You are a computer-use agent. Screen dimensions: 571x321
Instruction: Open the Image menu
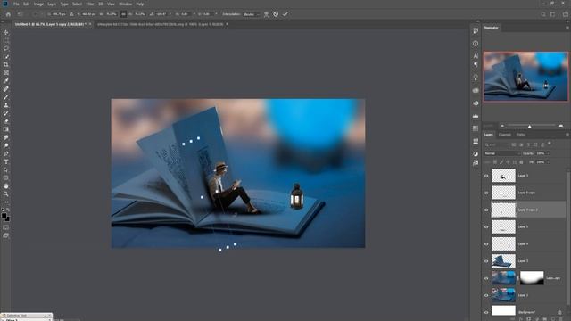38,4
